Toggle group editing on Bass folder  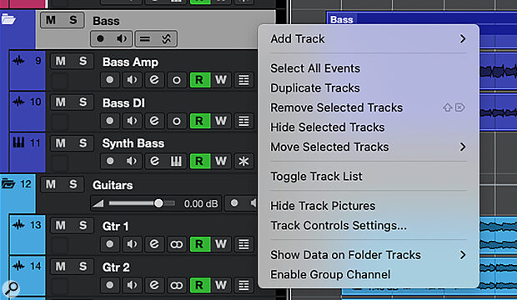[x=145, y=39]
